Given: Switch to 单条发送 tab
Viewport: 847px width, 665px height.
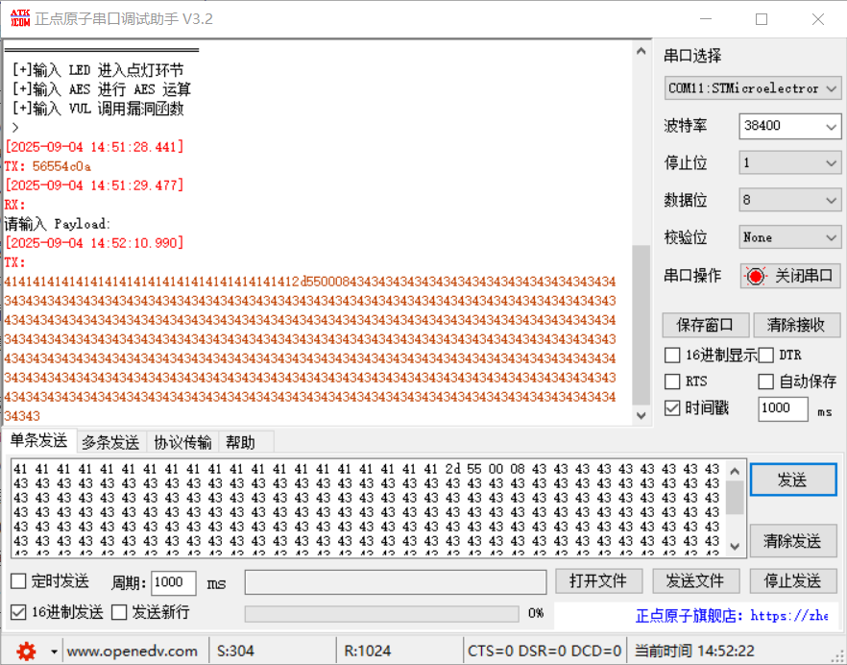Looking at the screenshot, I should [38, 441].
